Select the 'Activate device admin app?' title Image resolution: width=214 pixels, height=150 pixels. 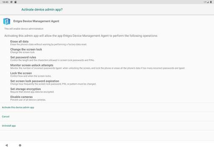42,10
